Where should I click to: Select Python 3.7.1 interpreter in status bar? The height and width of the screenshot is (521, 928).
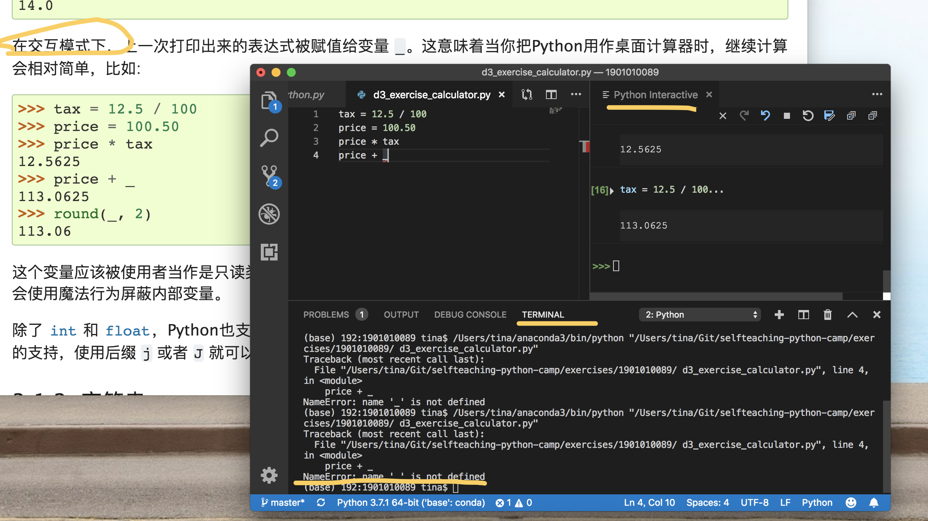tap(411, 503)
